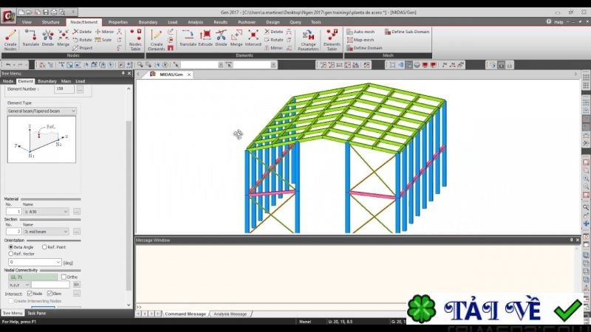Click the Auto-mesh command
This screenshot has height=332, width=591.
(361, 32)
